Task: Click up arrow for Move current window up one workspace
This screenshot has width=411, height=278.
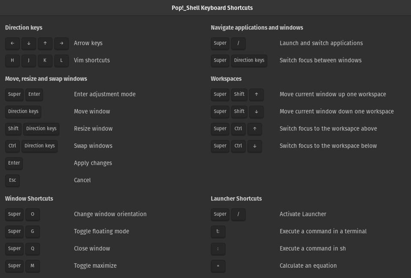Action: [x=256, y=95]
